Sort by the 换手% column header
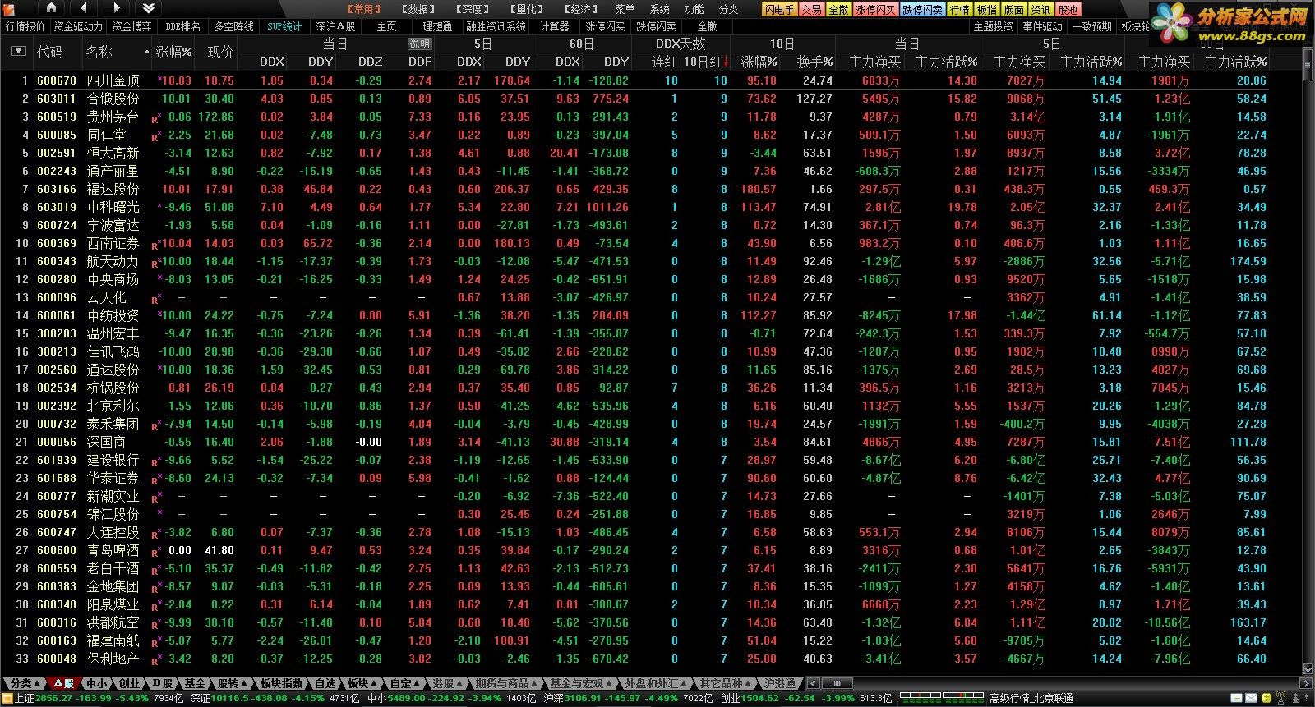Image resolution: width=1315 pixels, height=707 pixels. click(x=814, y=62)
